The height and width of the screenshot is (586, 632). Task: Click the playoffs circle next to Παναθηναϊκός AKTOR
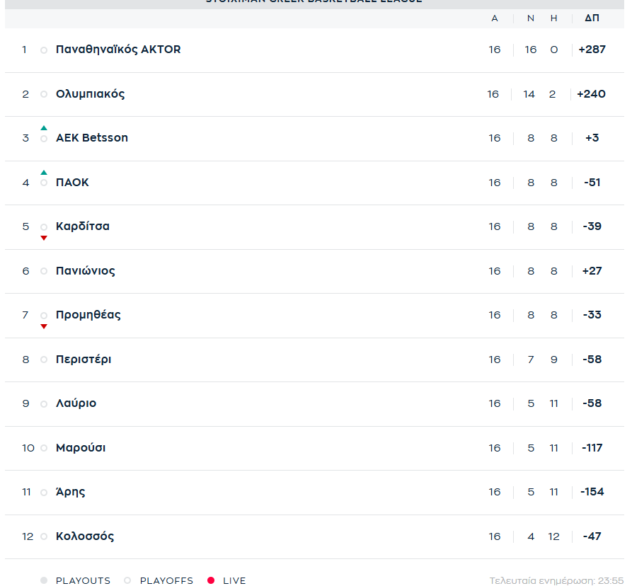[44, 50]
